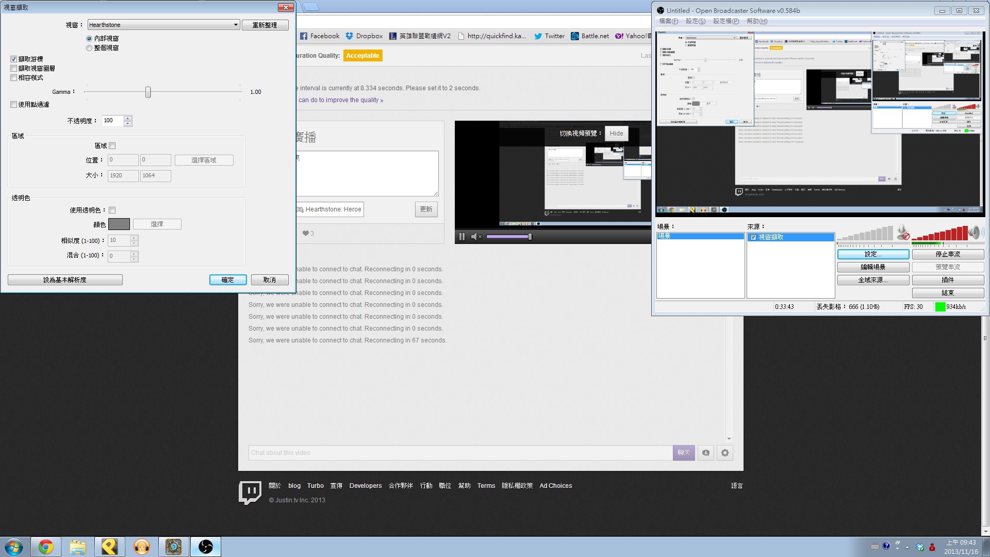Increase 相似度 spinner up arrow

tap(134, 238)
